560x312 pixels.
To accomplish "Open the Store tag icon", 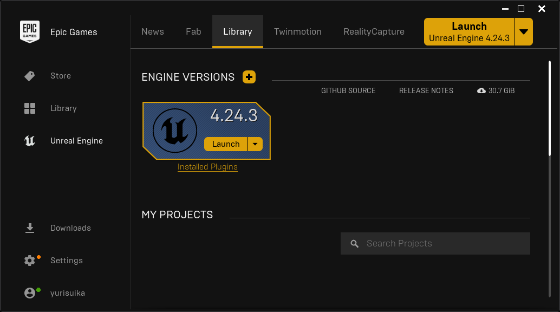I will (x=30, y=76).
